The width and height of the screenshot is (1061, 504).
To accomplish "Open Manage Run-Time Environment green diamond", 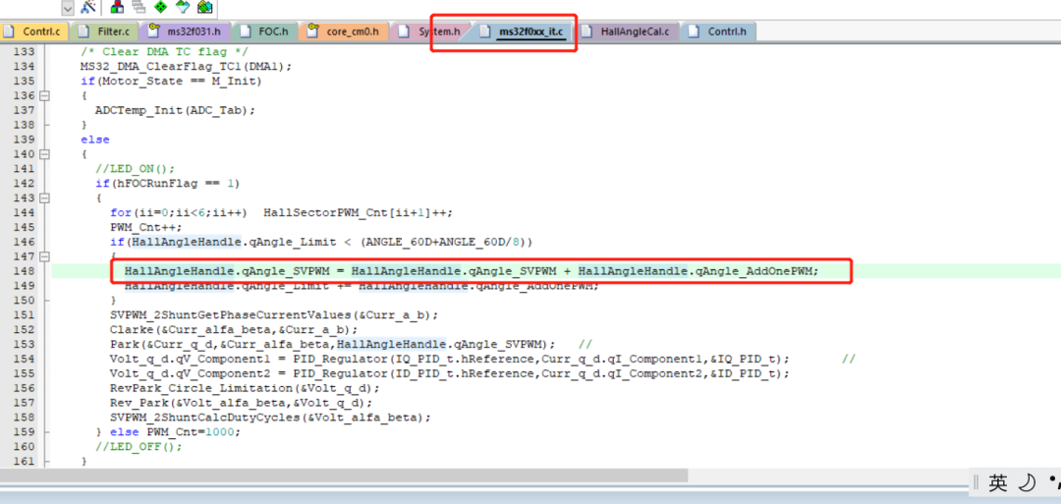I will click(x=161, y=8).
